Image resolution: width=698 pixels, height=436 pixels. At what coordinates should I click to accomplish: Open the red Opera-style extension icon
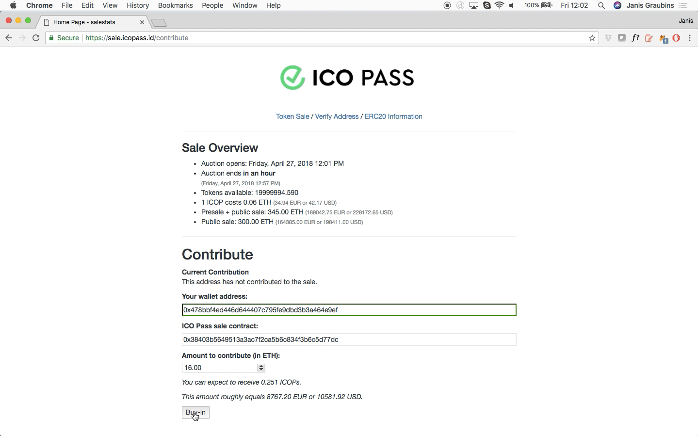pos(676,38)
